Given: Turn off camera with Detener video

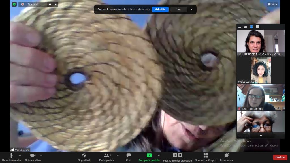Looking at the screenshot, I should [x=33, y=157].
